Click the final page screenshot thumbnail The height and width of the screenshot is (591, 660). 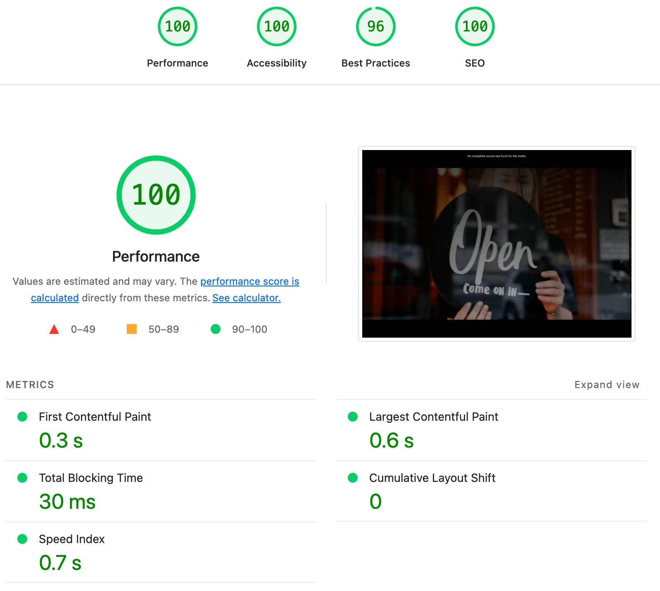click(497, 244)
